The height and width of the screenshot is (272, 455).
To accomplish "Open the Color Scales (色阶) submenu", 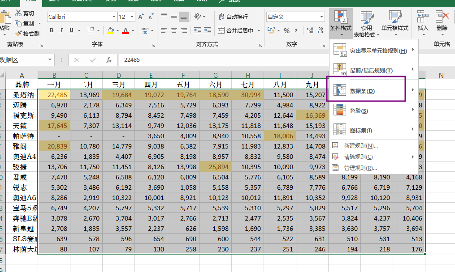I will [374, 110].
